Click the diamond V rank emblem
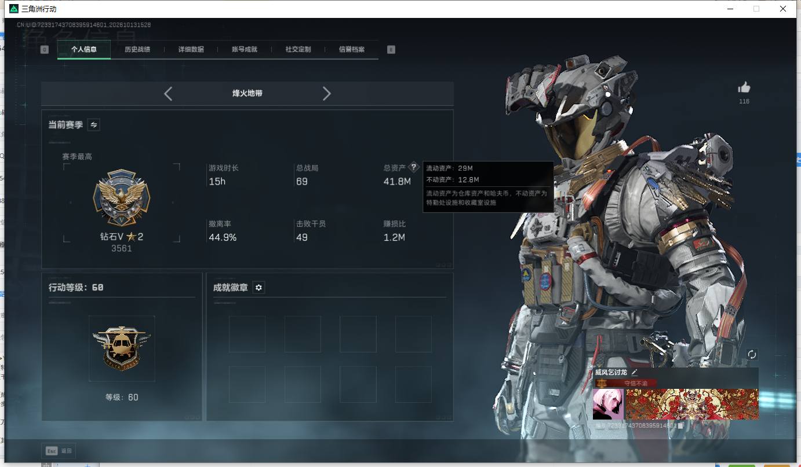The width and height of the screenshot is (801, 467). coord(122,198)
